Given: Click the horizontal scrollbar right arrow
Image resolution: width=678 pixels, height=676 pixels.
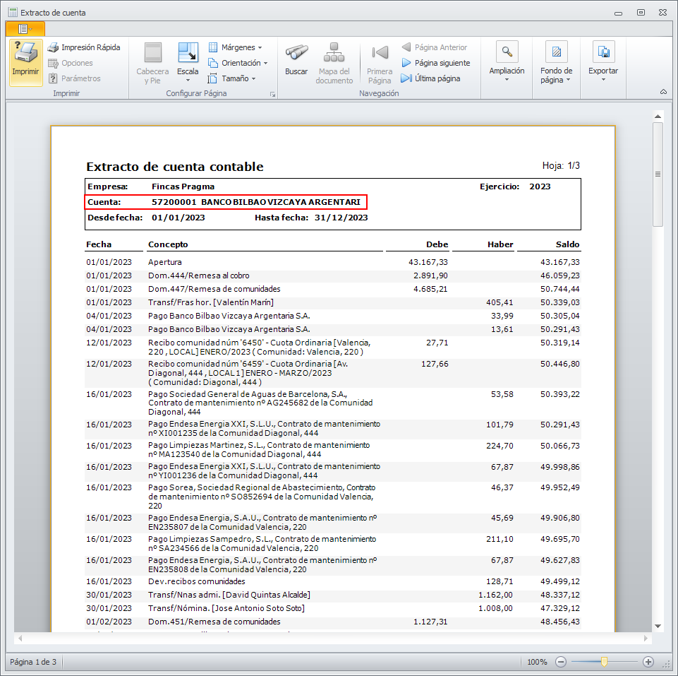Looking at the screenshot, I should (647, 639).
